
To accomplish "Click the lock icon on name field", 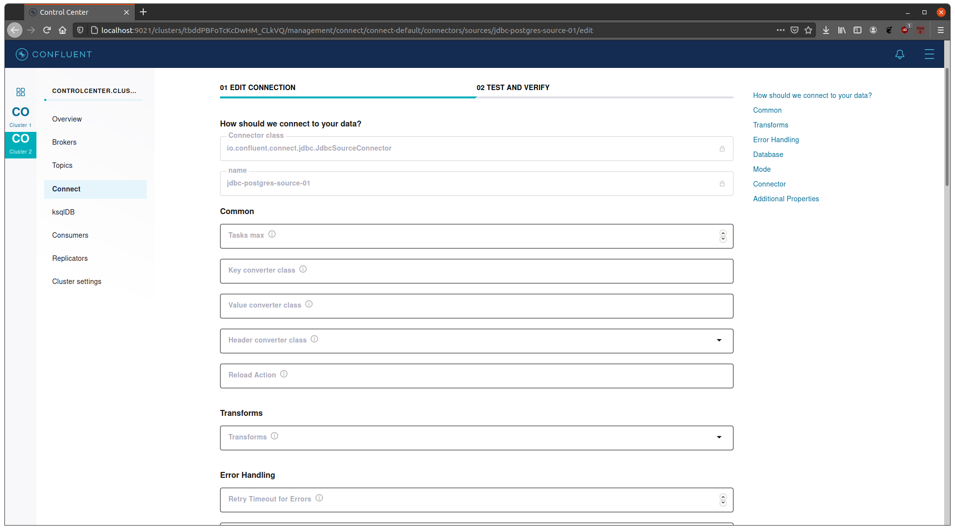I will pyautogui.click(x=722, y=184).
